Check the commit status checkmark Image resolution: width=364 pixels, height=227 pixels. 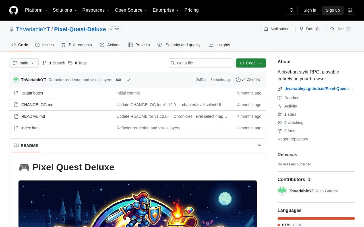[x=129, y=80]
